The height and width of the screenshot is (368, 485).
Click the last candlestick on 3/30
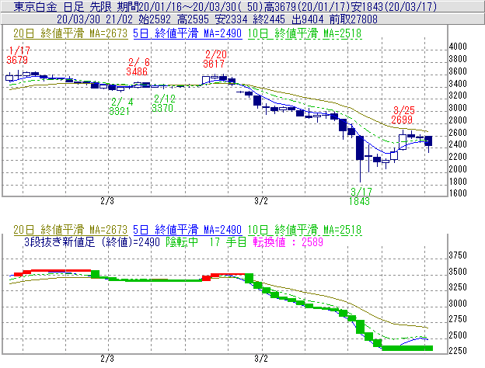coord(428,144)
